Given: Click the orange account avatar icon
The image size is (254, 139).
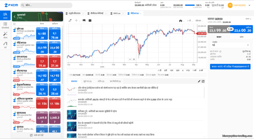Looking at the screenshot, I should tap(230, 5).
